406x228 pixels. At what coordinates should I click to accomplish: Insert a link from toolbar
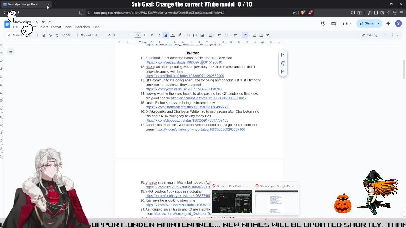pos(188,35)
